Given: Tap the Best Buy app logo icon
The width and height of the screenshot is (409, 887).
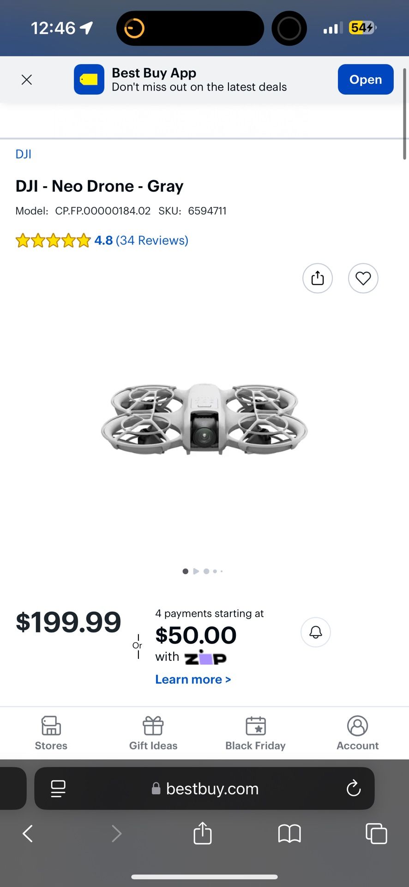Looking at the screenshot, I should pos(89,79).
